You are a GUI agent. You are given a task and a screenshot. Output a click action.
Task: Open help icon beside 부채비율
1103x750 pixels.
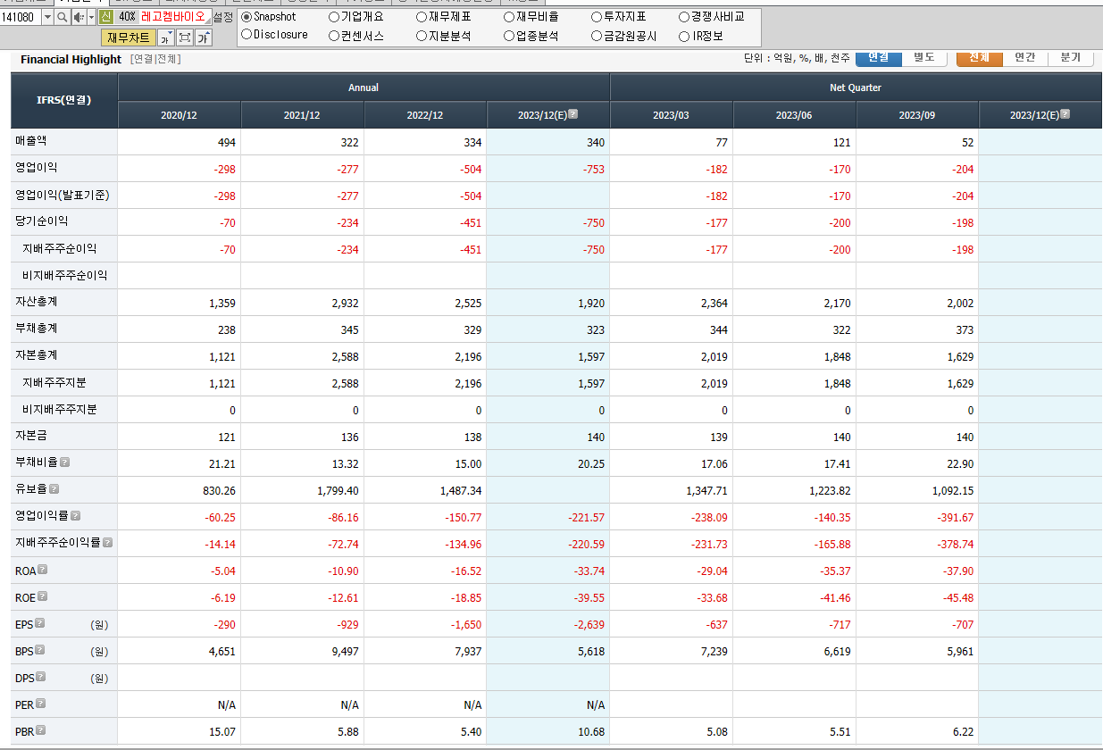click(64, 462)
